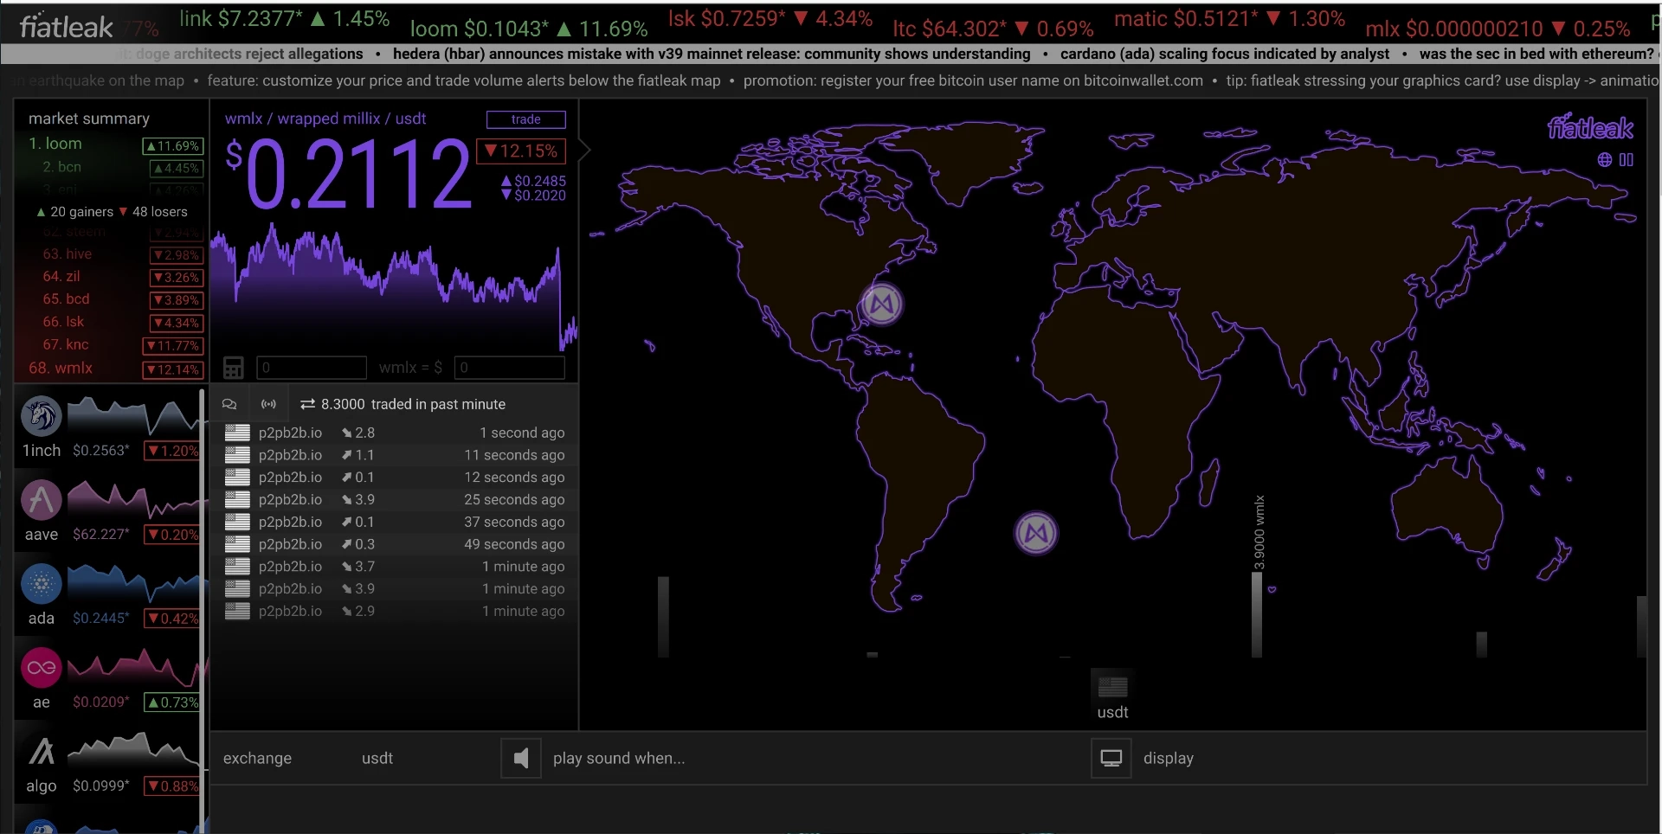The width and height of the screenshot is (1662, 834).
Task: Click the wmlx price chart
Action: (394, 285)
